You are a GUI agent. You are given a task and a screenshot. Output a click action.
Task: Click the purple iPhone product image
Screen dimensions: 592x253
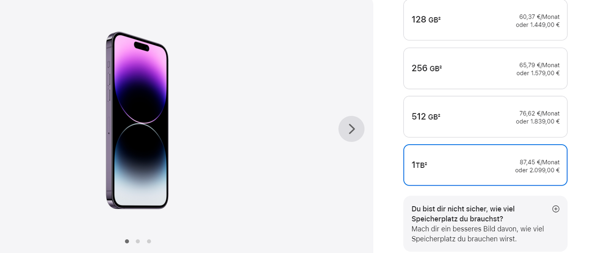point(137,120)
